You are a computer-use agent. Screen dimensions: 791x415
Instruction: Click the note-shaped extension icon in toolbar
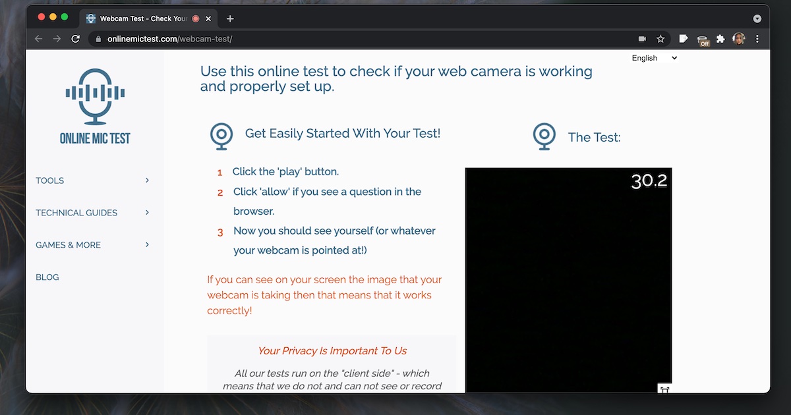(684, 39)
